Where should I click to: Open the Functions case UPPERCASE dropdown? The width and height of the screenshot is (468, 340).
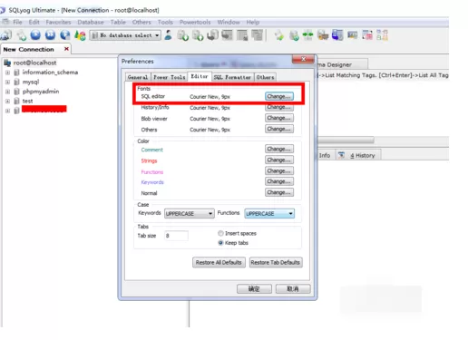[269, 213]
